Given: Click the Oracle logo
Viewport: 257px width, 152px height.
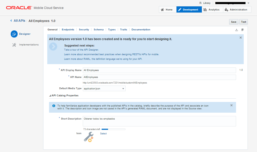Looking at the screenshot, I should 19,8.
